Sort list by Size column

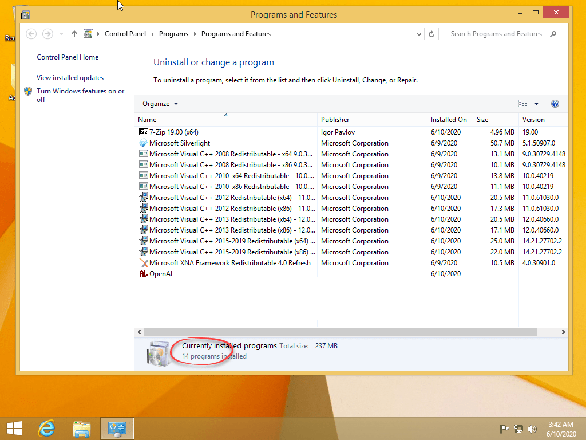point(496,119)
